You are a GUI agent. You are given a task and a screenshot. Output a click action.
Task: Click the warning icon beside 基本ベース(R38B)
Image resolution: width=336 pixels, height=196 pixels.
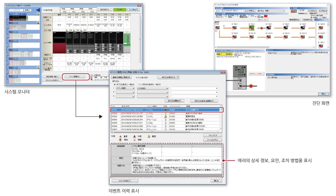pyautogui.click(x=38, y=14)
